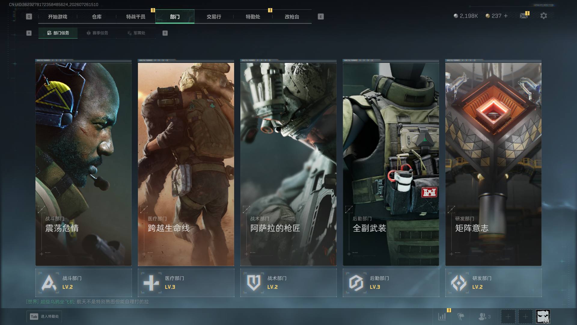Open the settings gear icon

pos(543,16)
